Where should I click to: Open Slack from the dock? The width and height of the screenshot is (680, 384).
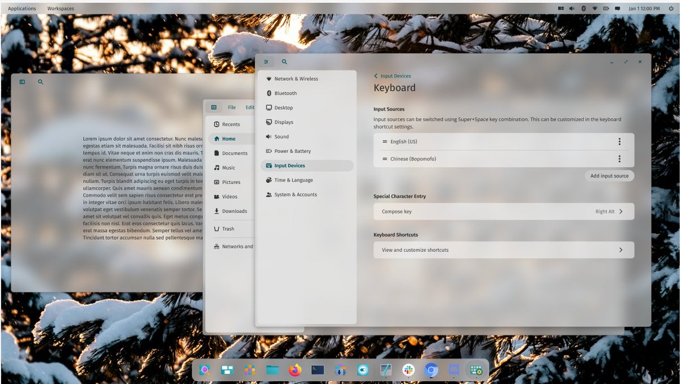[408, 370]
